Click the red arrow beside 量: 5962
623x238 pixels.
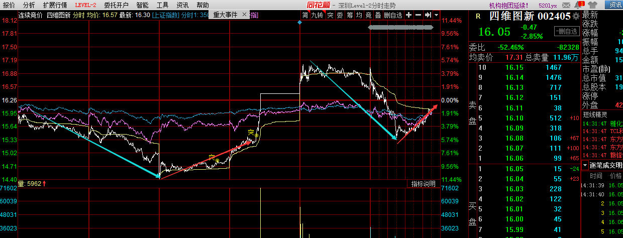[44, 184]
